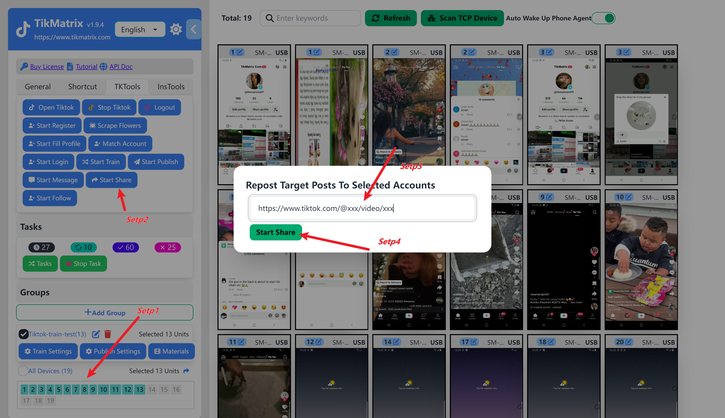Click the TikMatrix logo icon
Screen dimensions: 725x418
(23, 29)
